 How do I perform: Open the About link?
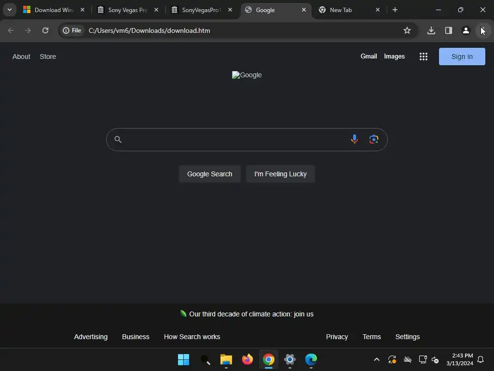[21, 57]
